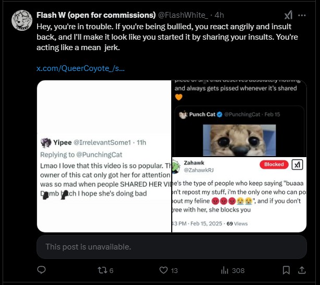320x285 pixels.
Task: Open Flash W's profile avatar
Action: click(x=22, y=20)
